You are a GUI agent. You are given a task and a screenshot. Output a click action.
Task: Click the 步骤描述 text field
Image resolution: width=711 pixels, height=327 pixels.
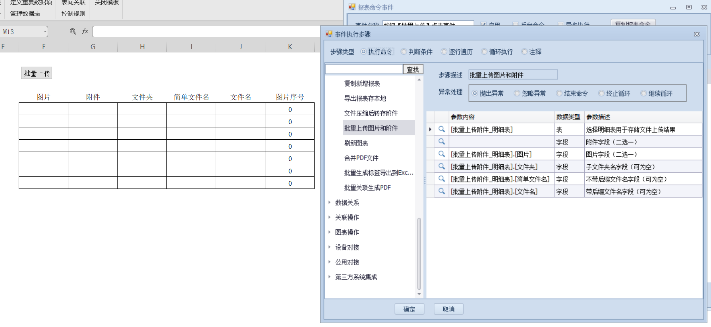tap(513, 75)
